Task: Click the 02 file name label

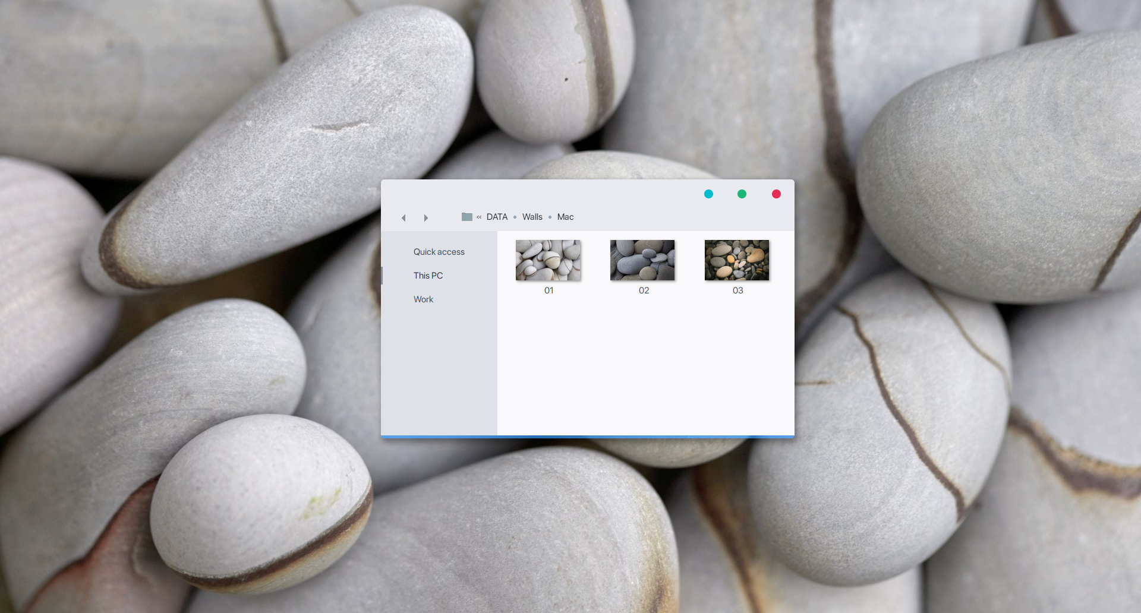Action: point(644,290)
